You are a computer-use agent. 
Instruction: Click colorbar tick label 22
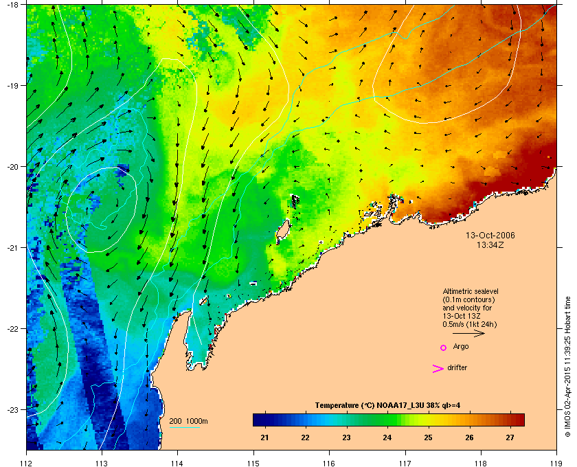[305, 437]
